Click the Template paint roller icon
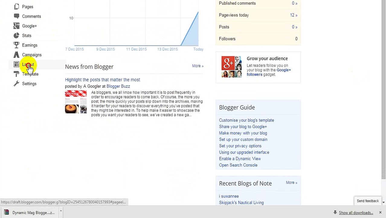386x218 pixels. [16, 74]
